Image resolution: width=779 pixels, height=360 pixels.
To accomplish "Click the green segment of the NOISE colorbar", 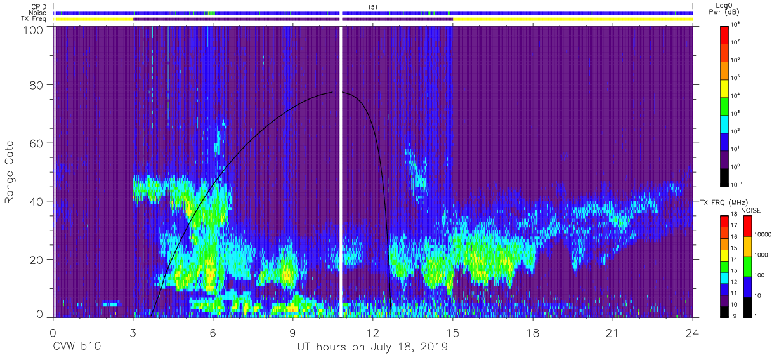I will click(x=747, y=266).
